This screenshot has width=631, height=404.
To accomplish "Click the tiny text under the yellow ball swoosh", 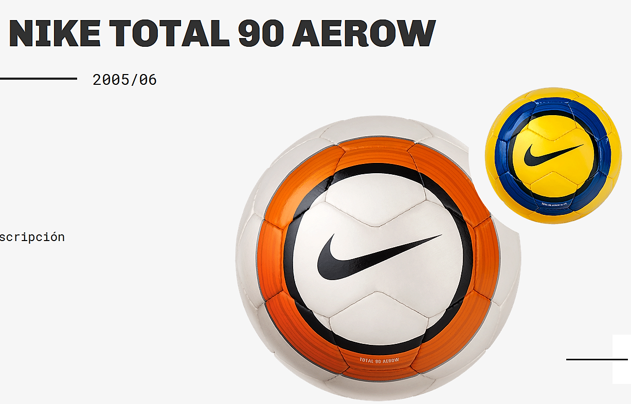I will click(553, 204).
